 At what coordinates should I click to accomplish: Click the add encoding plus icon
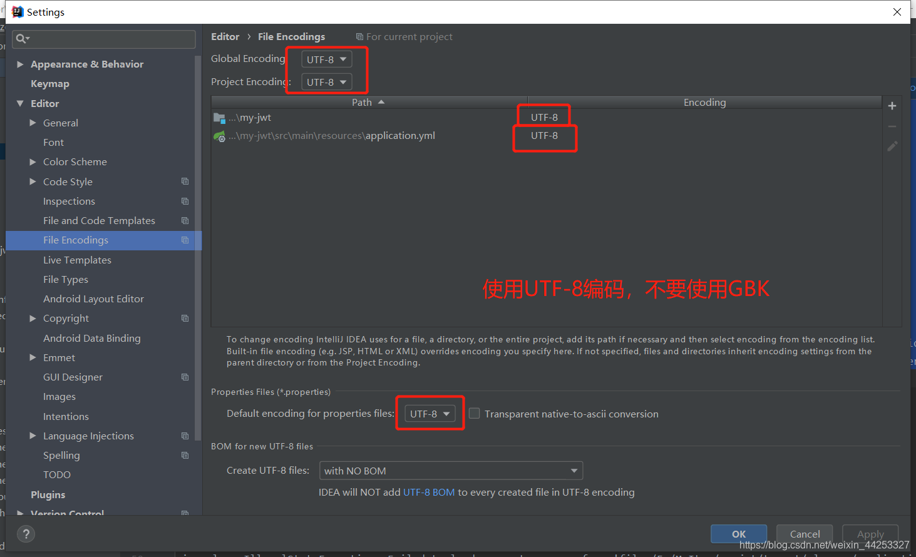tap(892, 106)
